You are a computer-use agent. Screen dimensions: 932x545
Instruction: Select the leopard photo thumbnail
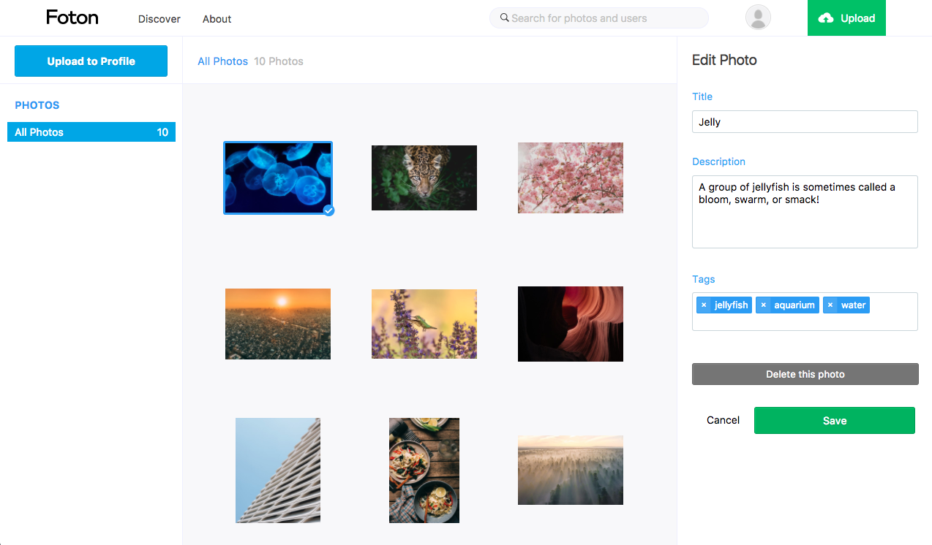[x=424, y=178]
